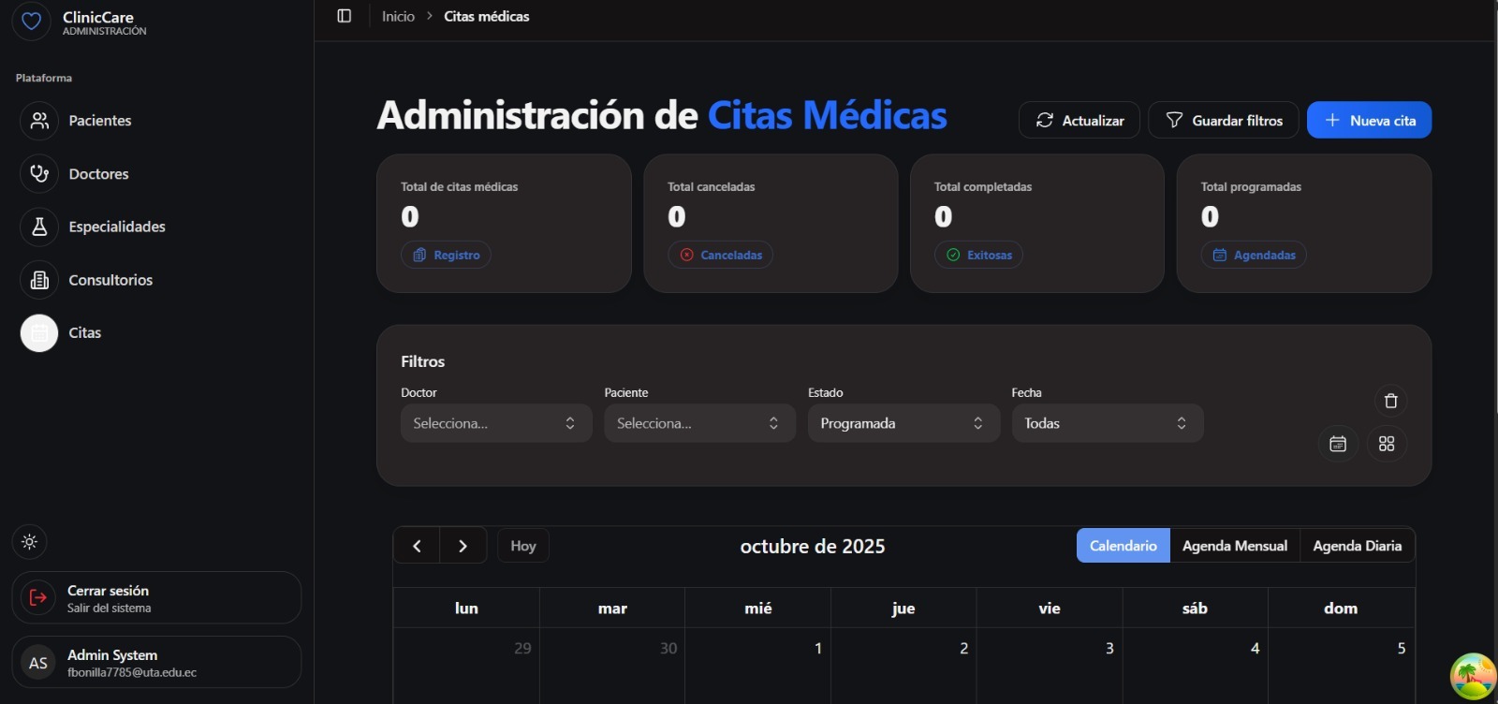Click the 'Total canceladas' card
This screenshot has height=704, width=1498.
pos(771,224)
